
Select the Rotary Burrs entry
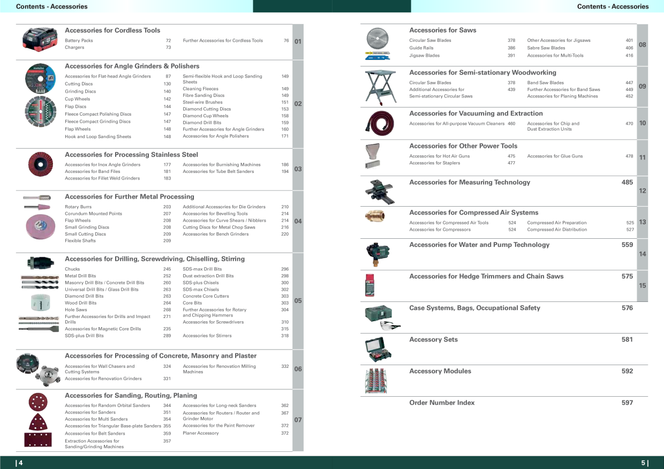(78, 207)
